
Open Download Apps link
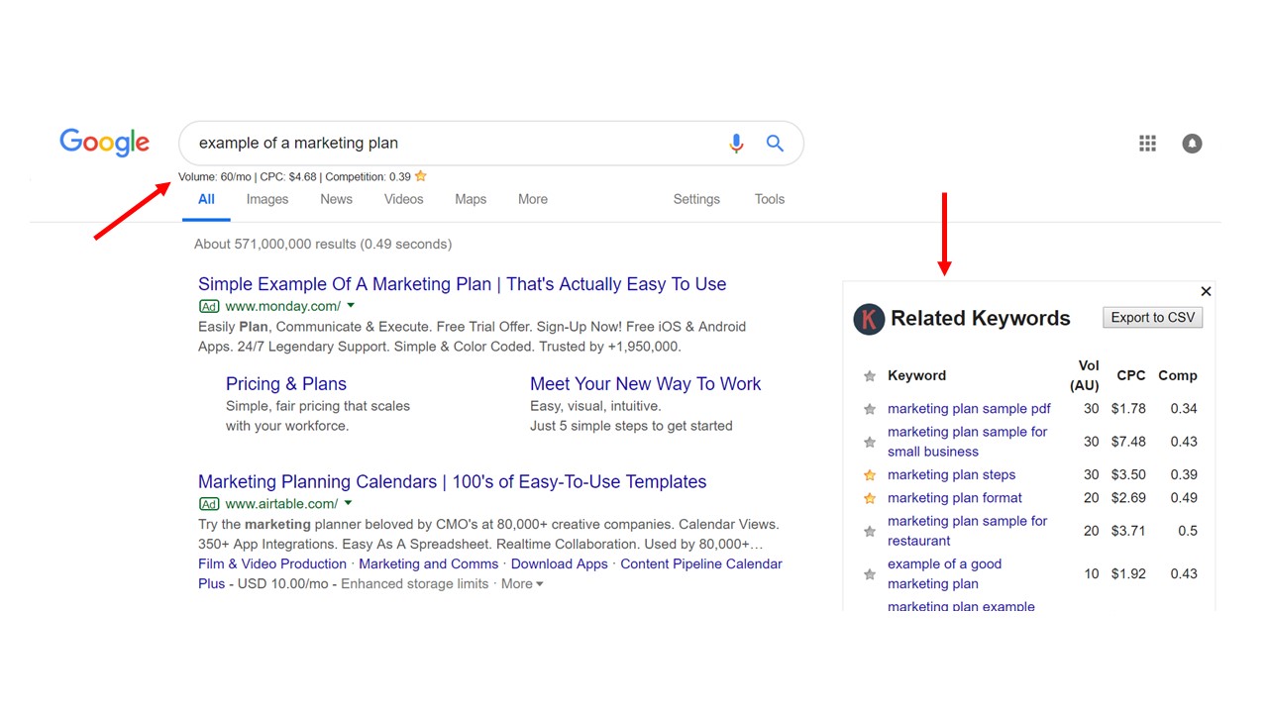click(x=560, y=564)
